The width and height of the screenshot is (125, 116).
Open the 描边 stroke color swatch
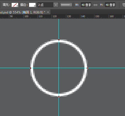click(32, 5)
